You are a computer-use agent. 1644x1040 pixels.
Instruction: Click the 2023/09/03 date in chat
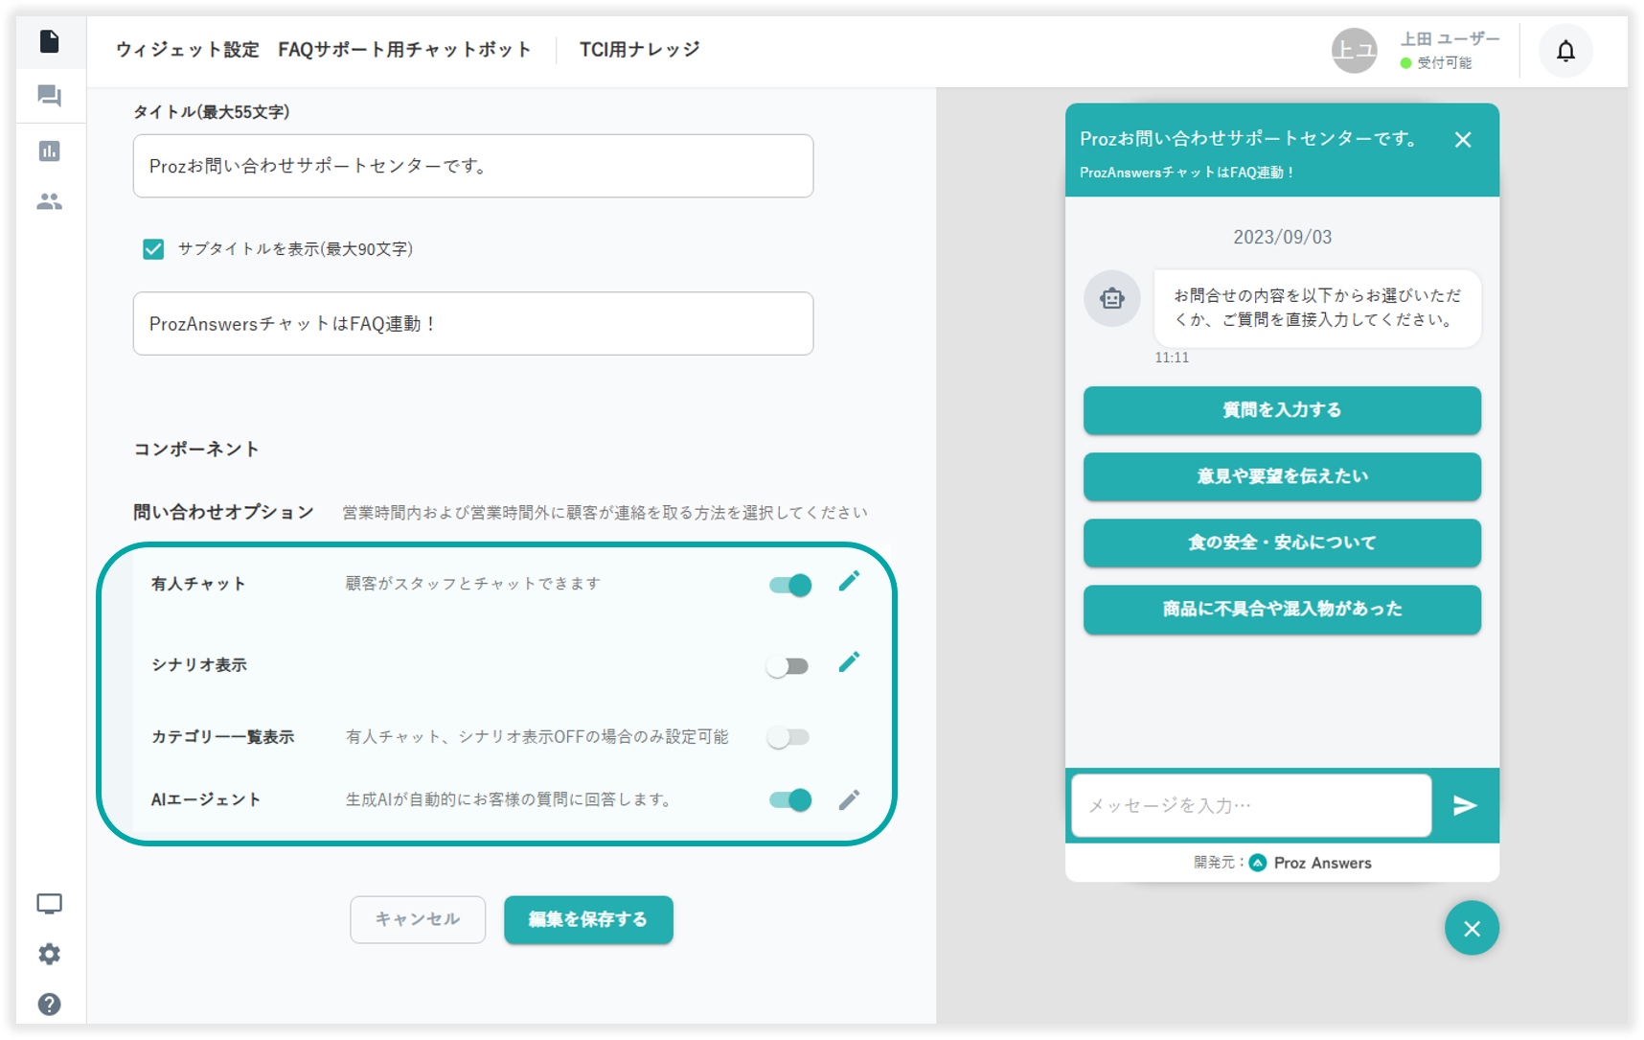pyautogui.click(x=1282, y=237)
